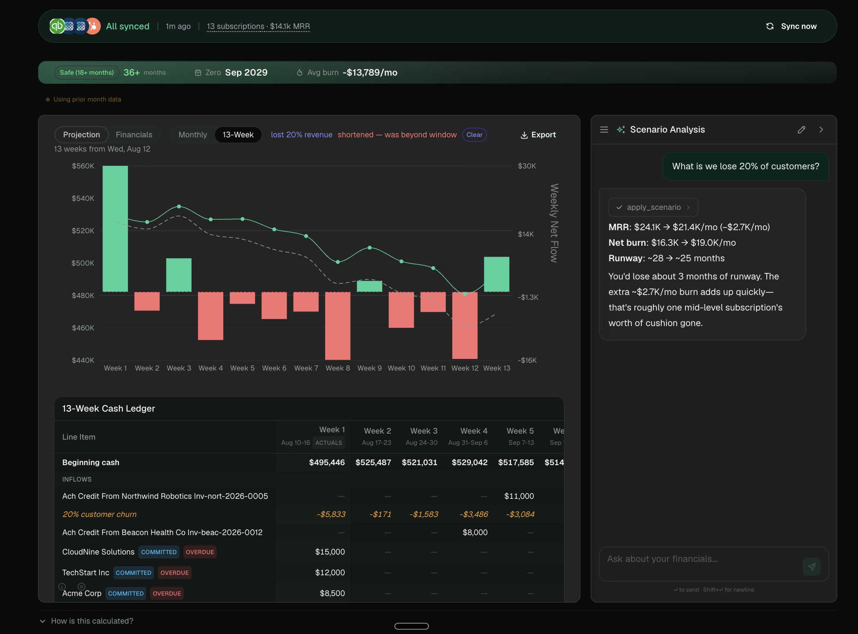Export the projection chart
The height and width of the screenshot is (634, 858).
tap(538, 135)
